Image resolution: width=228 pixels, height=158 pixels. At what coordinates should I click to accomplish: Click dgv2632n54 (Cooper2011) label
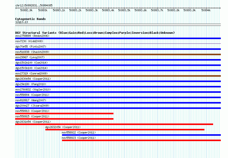coord(63,127)
